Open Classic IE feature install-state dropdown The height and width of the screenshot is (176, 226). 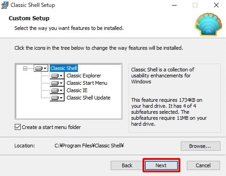(57, 90)
